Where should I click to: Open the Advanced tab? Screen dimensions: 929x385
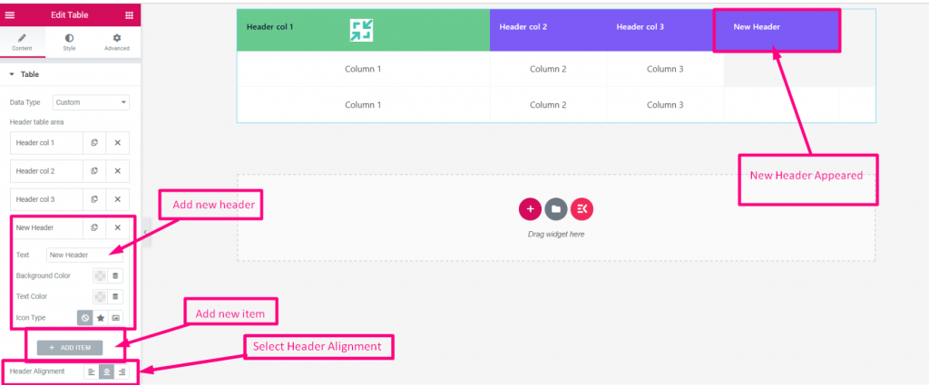click(117, 43)
